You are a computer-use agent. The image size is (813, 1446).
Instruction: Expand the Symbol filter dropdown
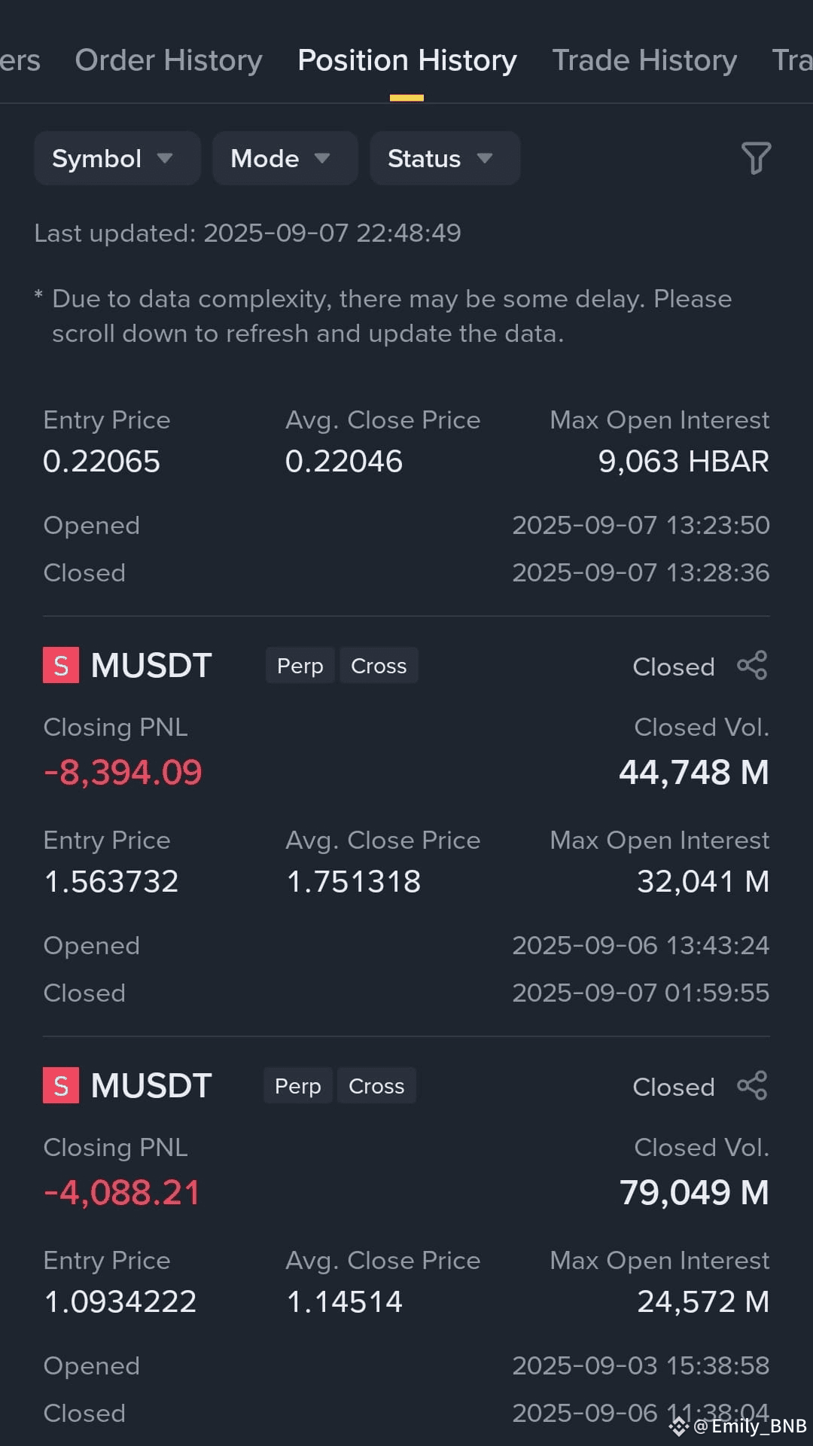click(117, 158)
